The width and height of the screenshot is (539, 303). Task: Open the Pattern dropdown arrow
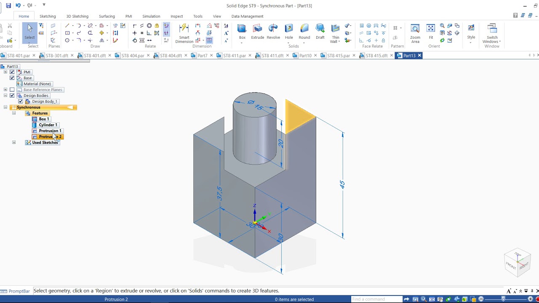400,28
